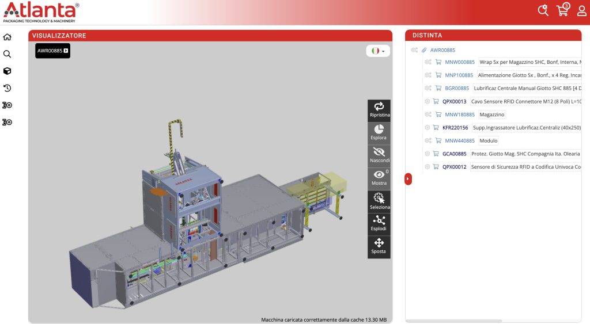The image size is (590, 324).
Task: Select GCA00885 part code
Action: (x=454, y=154)
